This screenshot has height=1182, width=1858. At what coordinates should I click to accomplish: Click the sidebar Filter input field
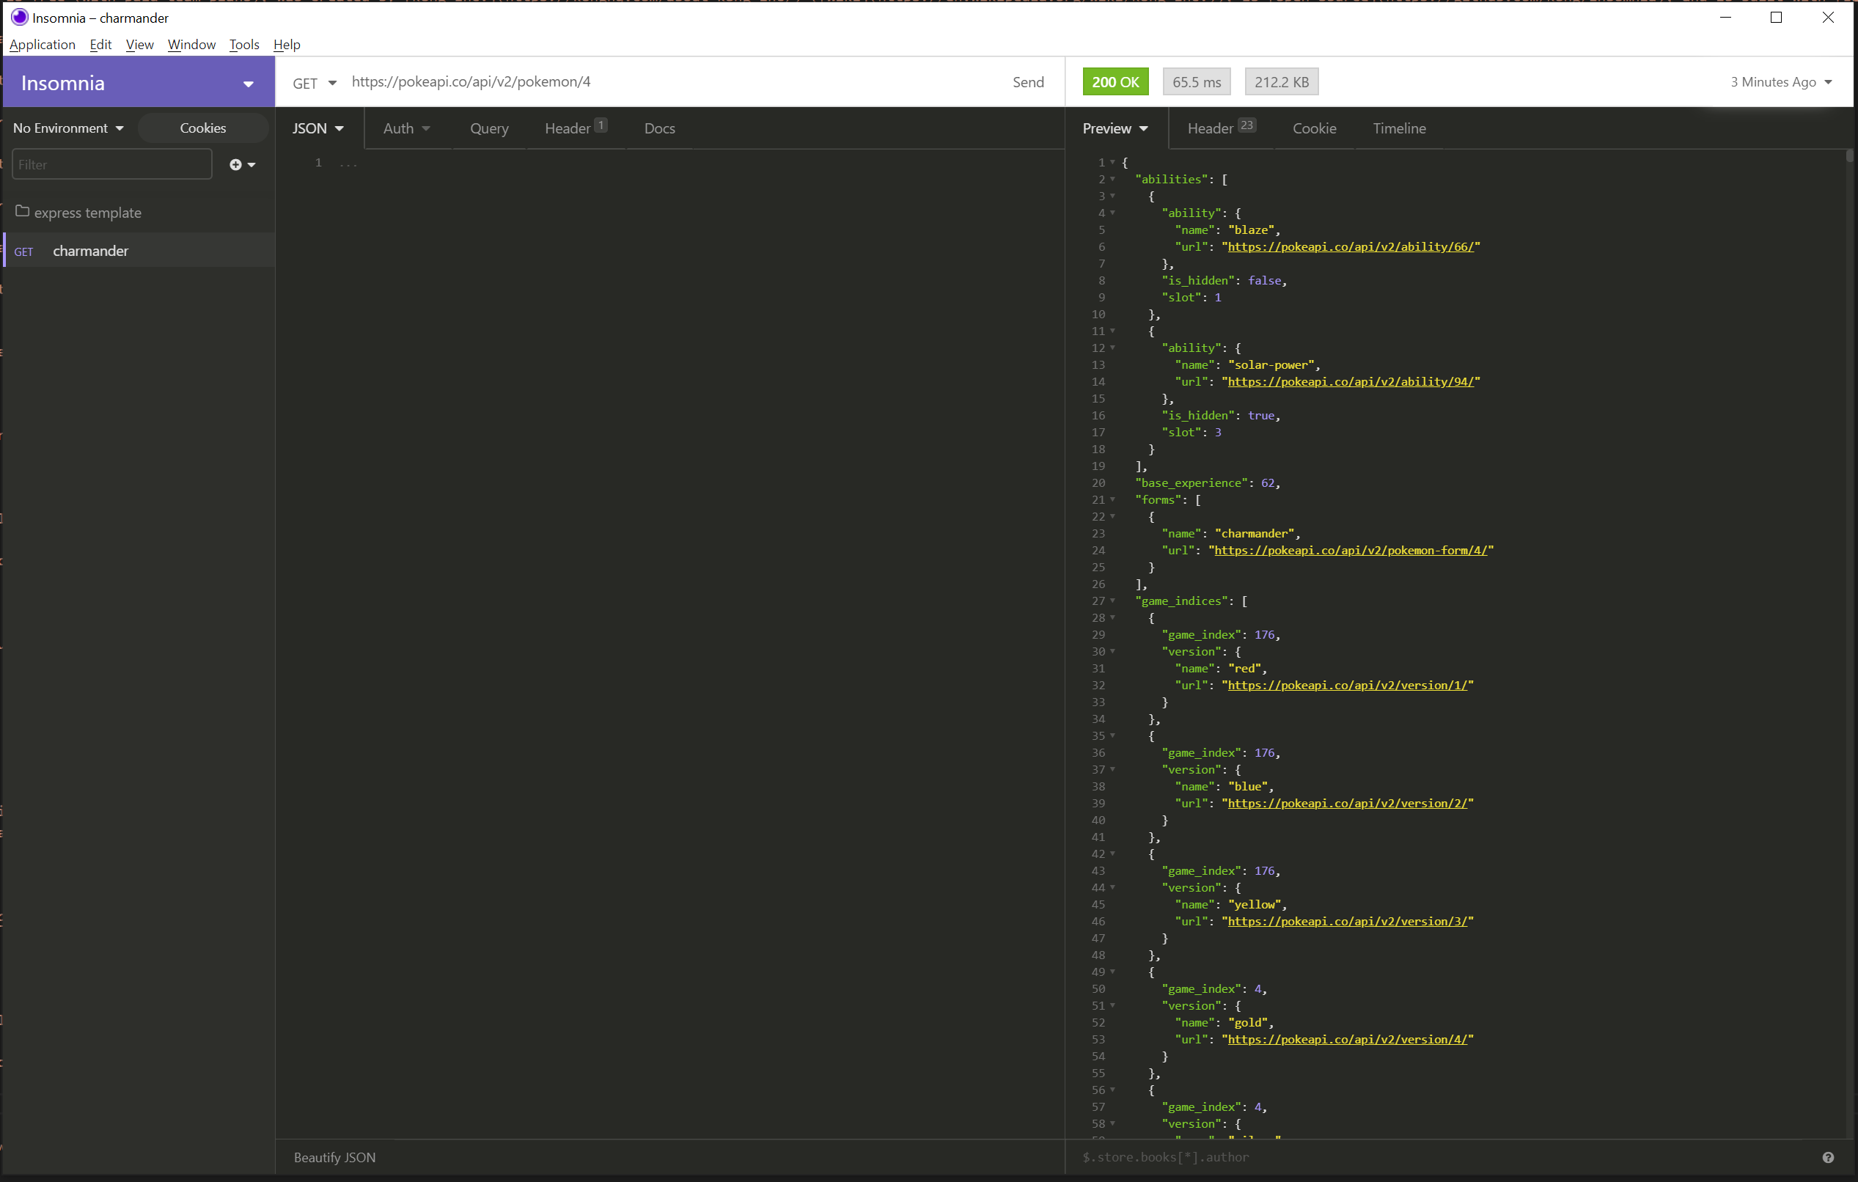click(112, 164)
